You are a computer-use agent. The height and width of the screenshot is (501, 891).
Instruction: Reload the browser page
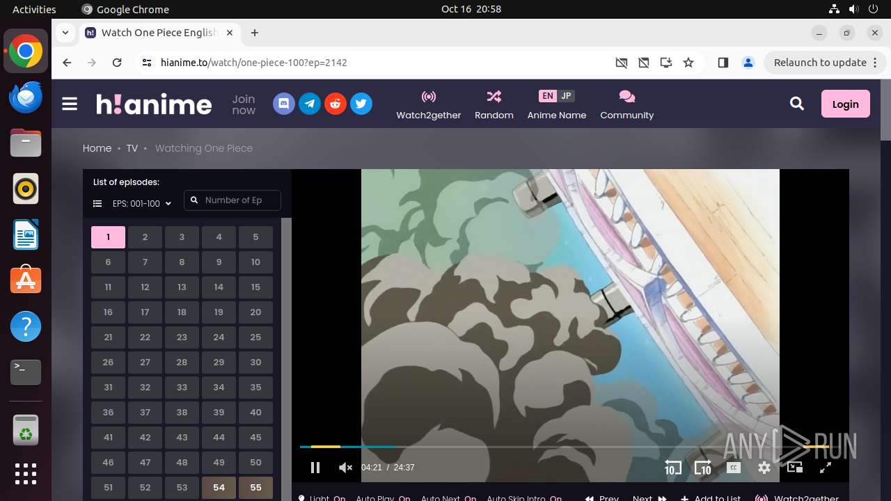[x=117, y=63]
